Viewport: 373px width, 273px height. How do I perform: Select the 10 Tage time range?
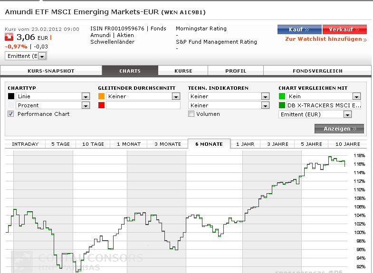click(93, 144)
